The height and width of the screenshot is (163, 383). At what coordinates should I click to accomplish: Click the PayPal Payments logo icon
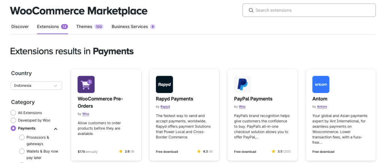point(242,84)
